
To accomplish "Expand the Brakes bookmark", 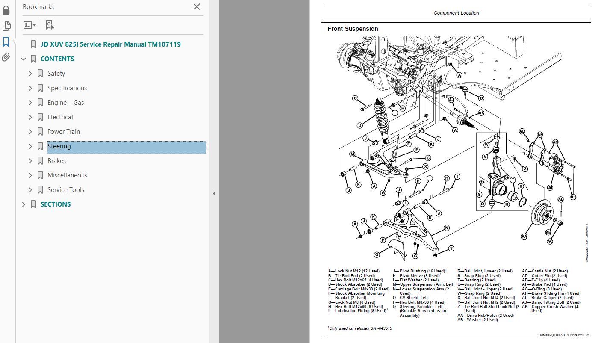I will 30,161.
